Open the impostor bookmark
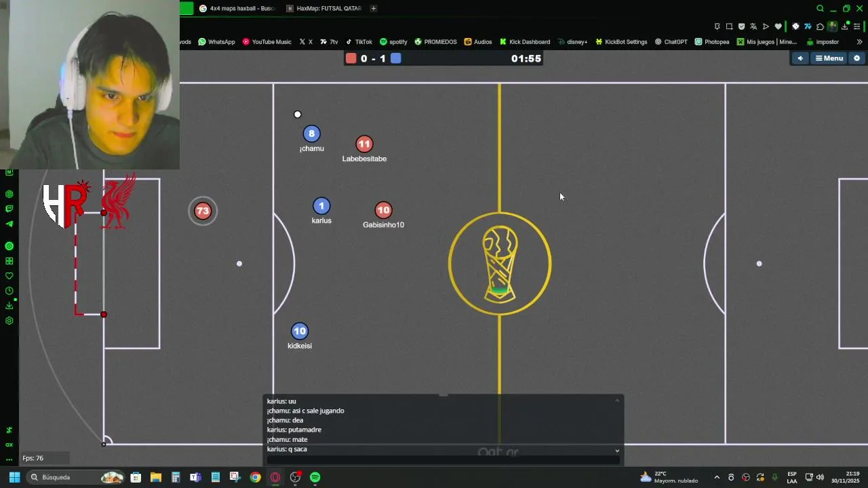The width and height of the screenshot is (868, 488). [x=823, y=42]
